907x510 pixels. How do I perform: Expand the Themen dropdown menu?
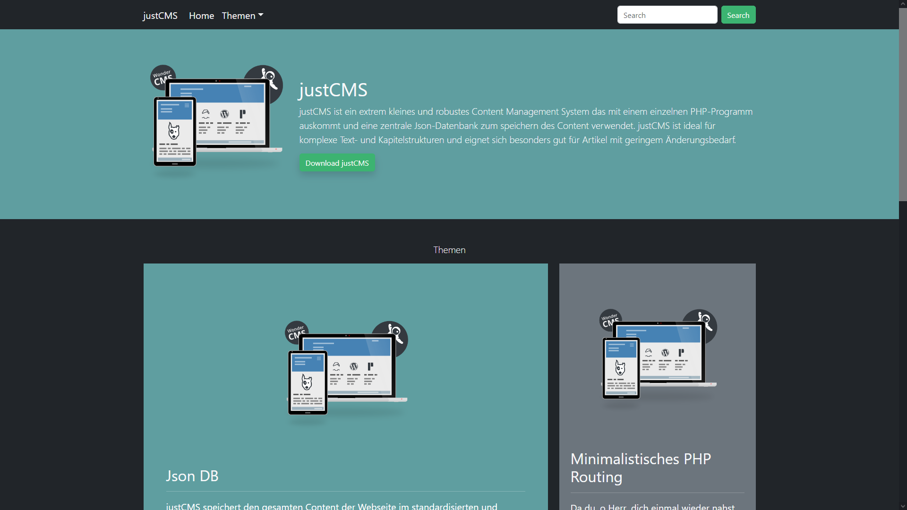pyautogui.click(x=239, y=16)
